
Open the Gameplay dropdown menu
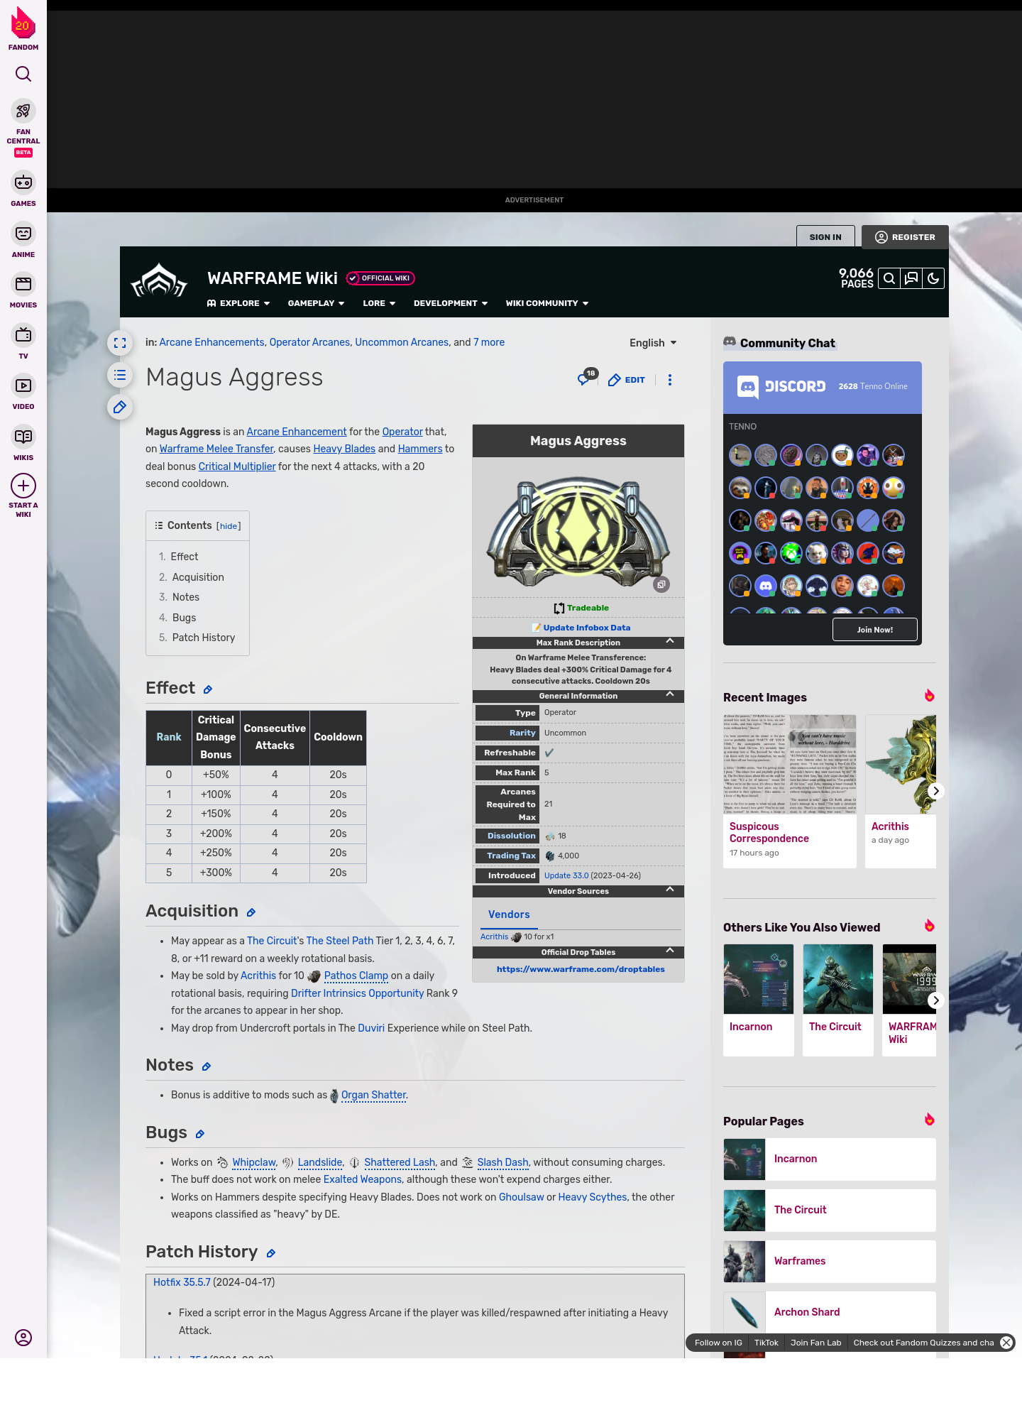[x=316, y=303]
